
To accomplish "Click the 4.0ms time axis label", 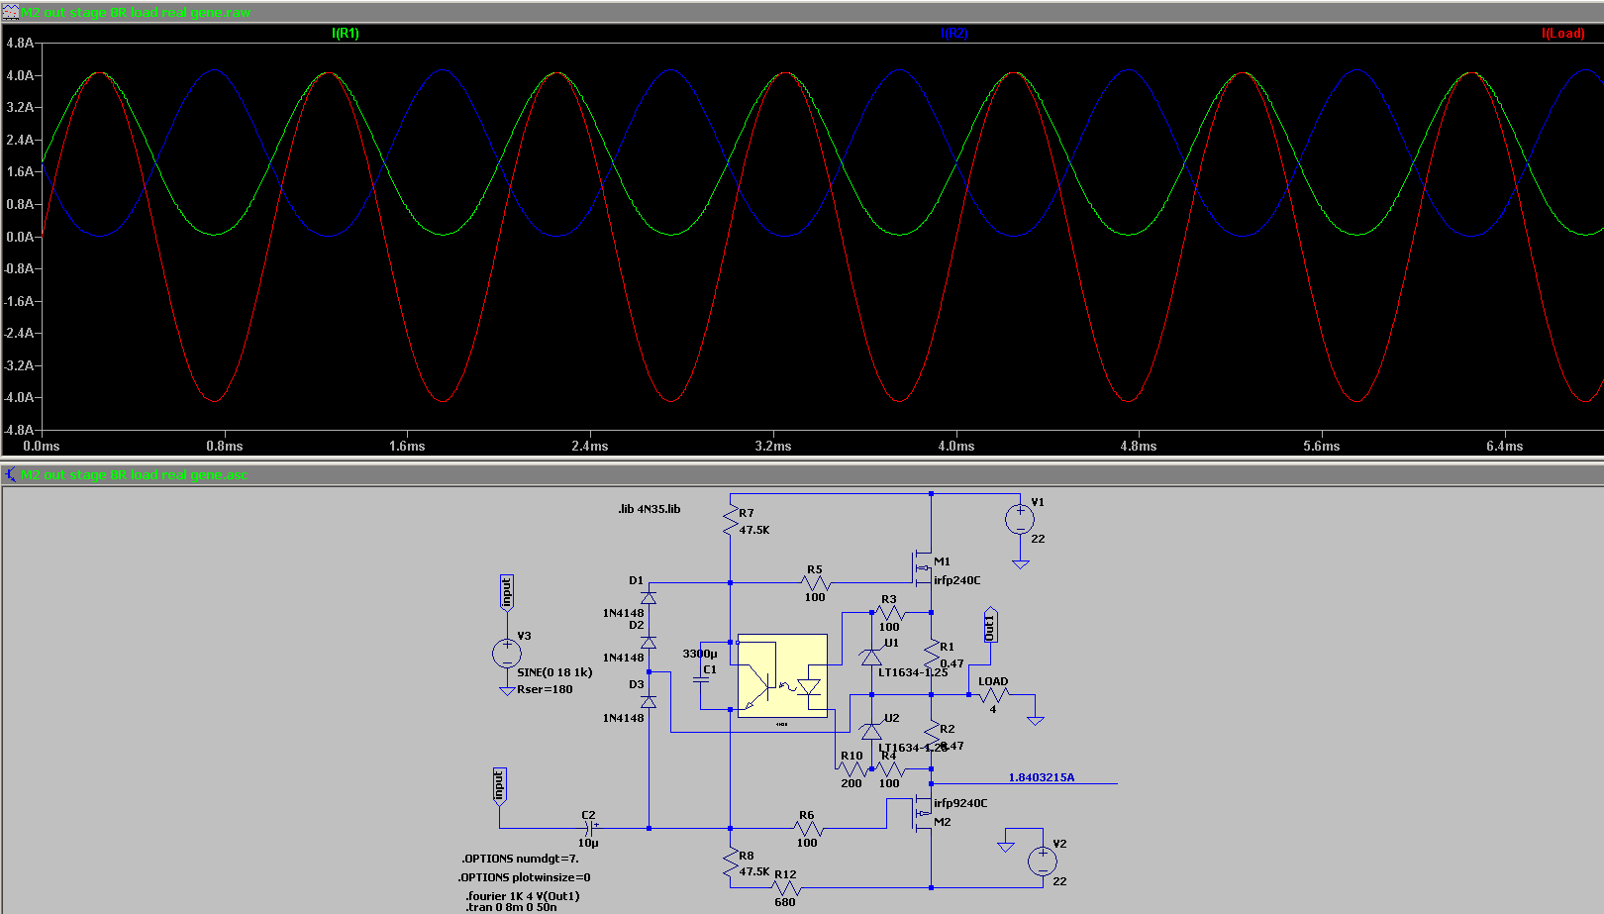I will 956,447.
